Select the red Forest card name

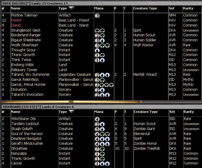16,20
